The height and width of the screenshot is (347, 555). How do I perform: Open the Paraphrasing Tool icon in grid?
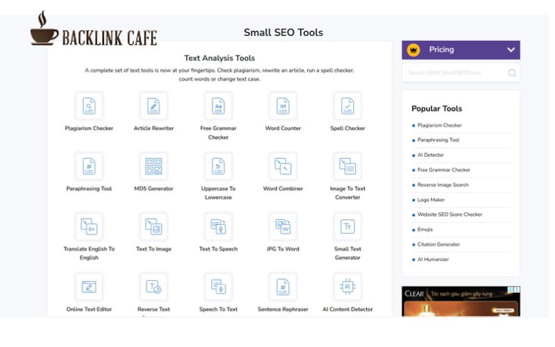(x=89, y=166)
